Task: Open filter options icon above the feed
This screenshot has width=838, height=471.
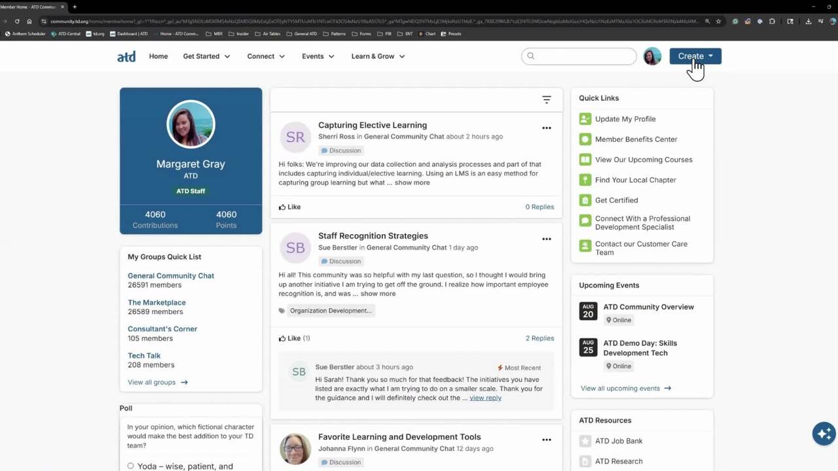Action: coord(547,99)
